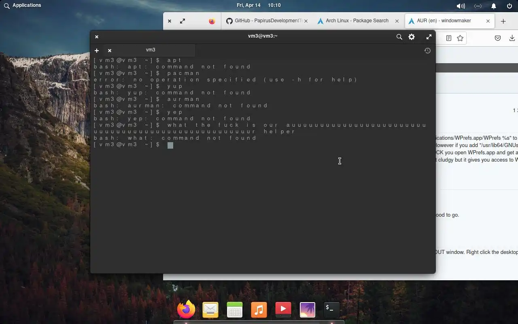The image size is (518, 324).
Task: Open the network indicator
Action: tap(478, 6)
